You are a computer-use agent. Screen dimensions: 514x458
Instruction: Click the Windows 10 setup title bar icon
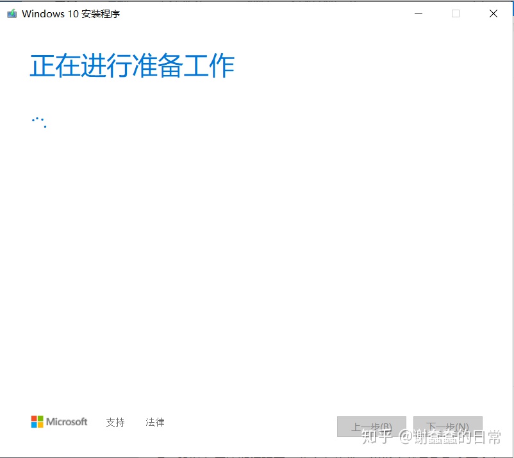12,13
